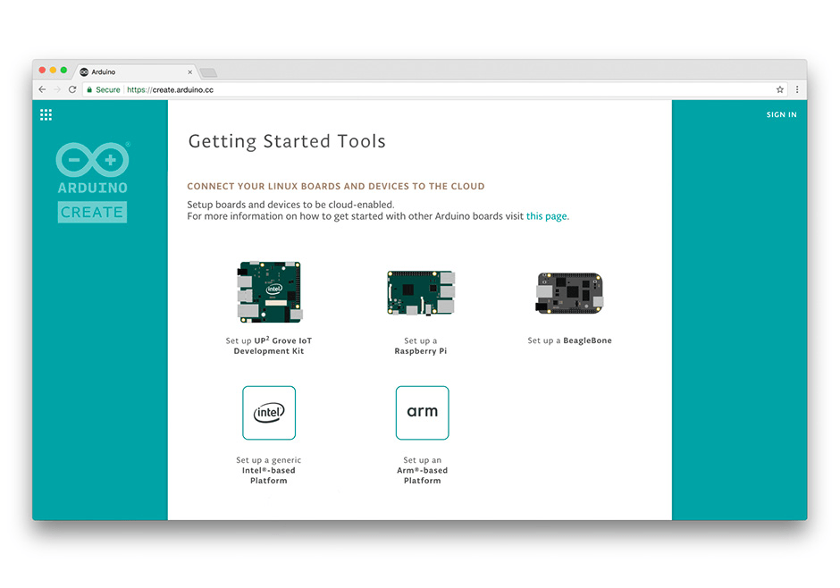The image size is (840, 588).
Task: Open the apps grid menu in sidebar
Action: 46,114
